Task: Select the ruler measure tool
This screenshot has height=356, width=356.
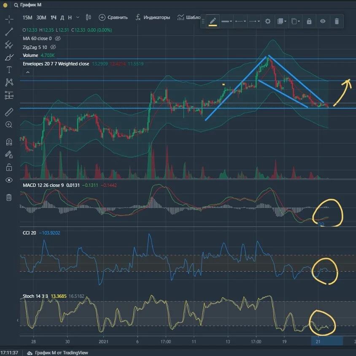Action: pos(9,112)
